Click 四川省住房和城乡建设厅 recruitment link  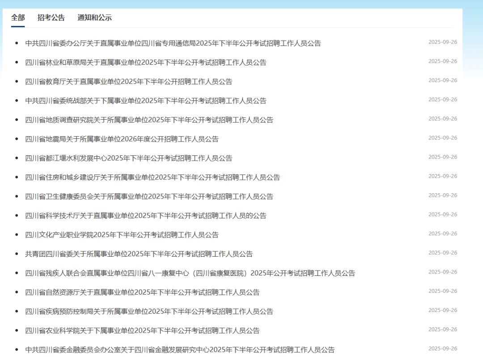153,178
